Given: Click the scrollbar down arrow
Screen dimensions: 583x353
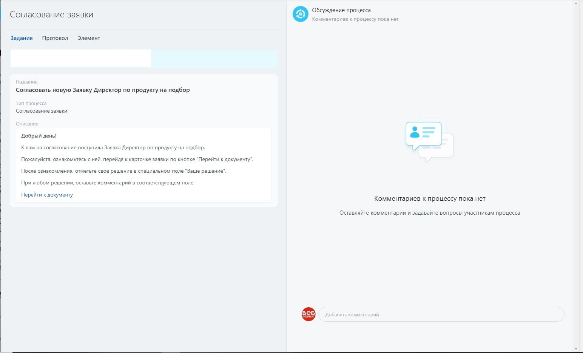Looking at the screenshot, I should pos(576,349).
